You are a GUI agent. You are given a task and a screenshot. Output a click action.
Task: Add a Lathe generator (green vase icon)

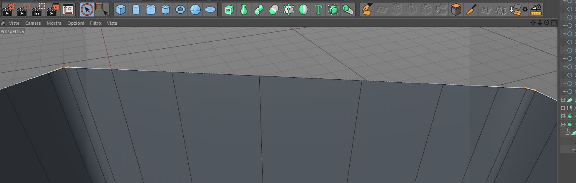pyautogui.click(x=244, y=9)
